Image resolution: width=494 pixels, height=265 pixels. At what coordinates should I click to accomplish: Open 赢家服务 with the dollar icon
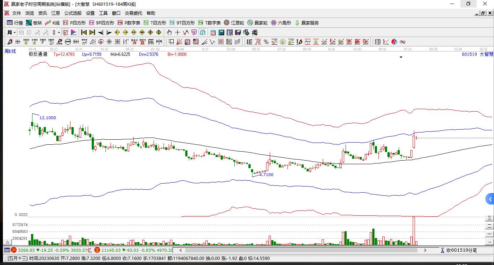point(307,23)
